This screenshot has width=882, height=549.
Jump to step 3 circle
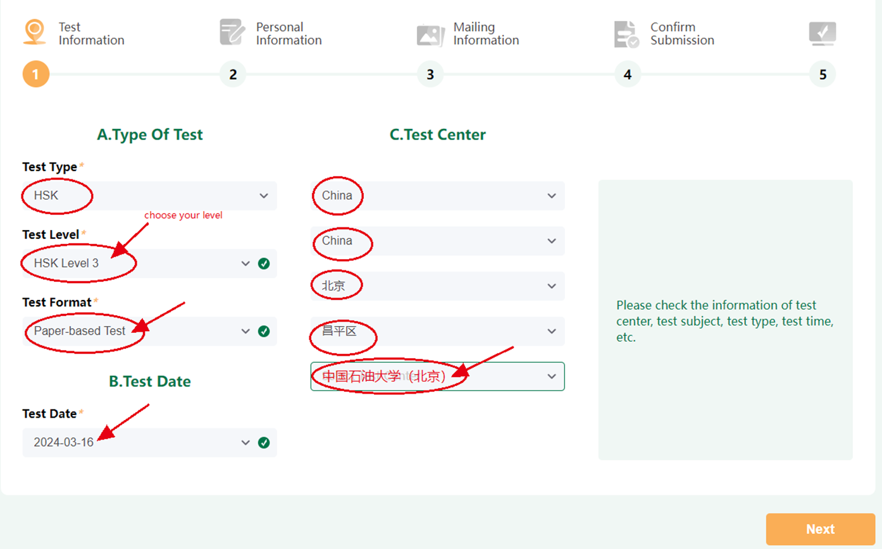tap(430, 75)
